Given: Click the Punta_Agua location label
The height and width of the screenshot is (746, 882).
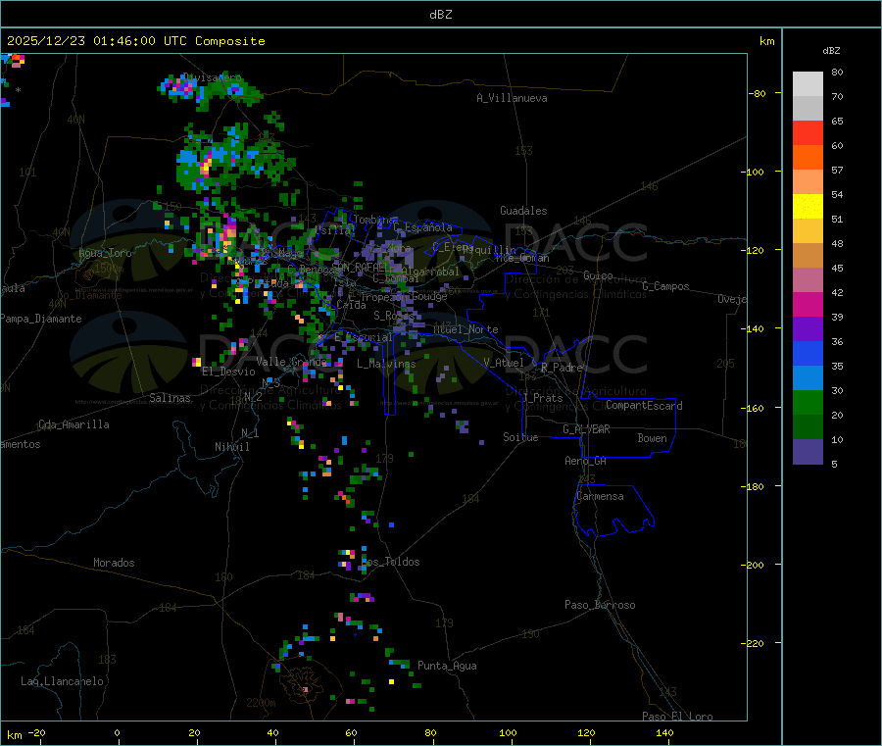Looking at the screenshot, I should (447, 666).
